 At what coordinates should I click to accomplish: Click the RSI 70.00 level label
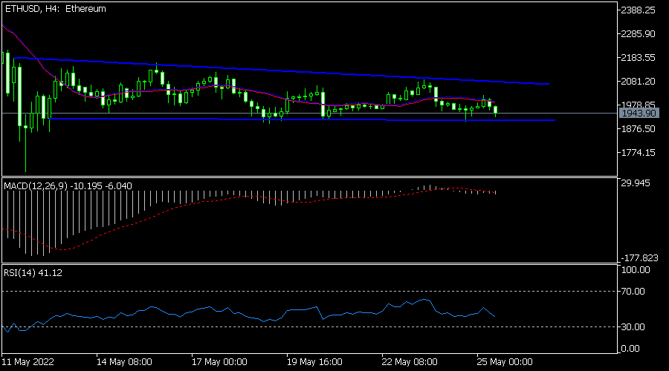point(633,292)
